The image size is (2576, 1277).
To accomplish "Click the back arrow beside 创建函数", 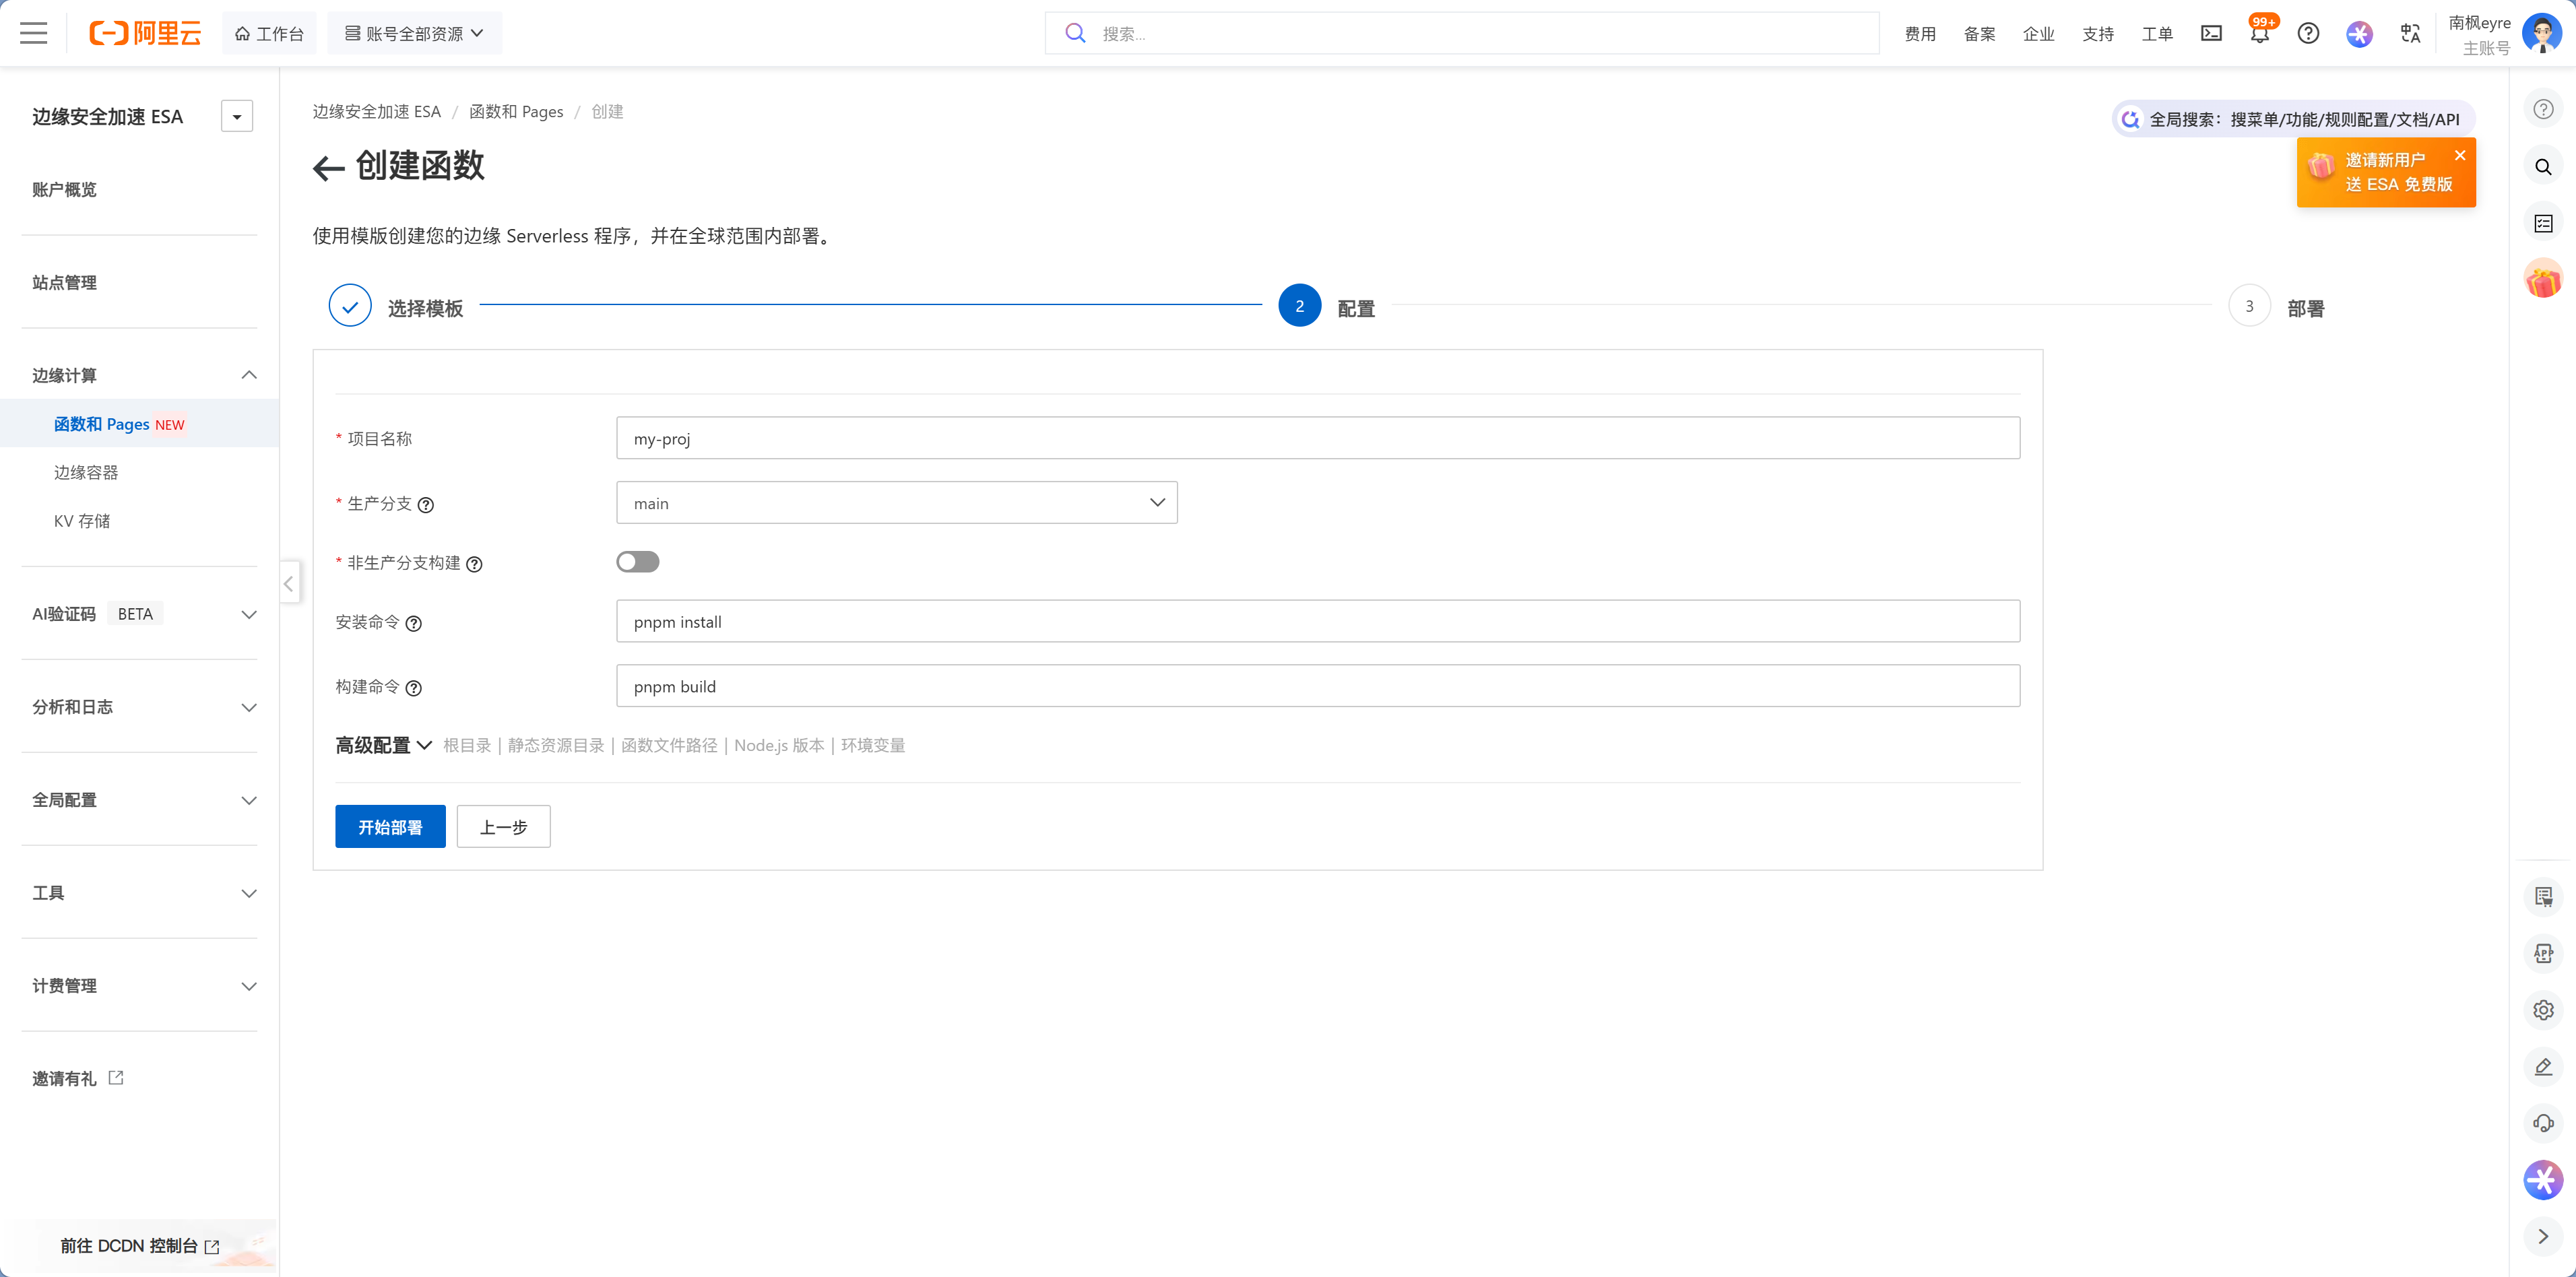I will click(328, 167).
